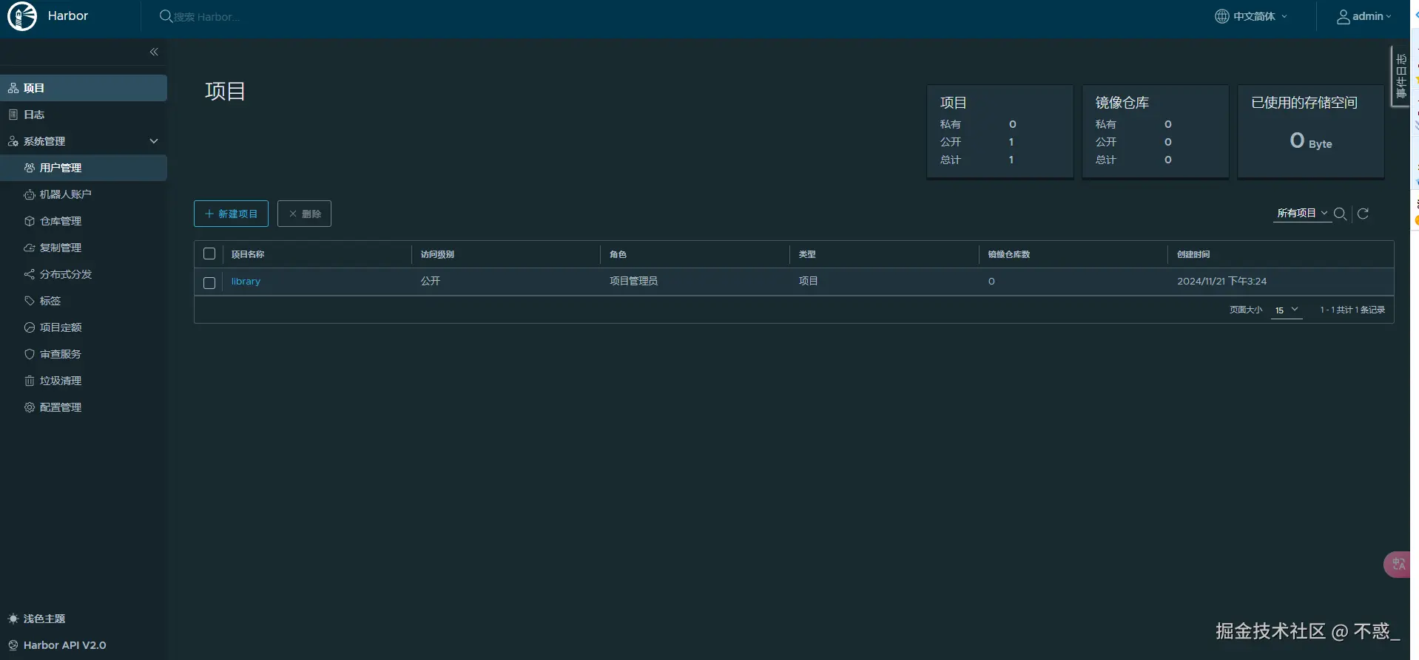Click the 复制管理 cloud icon
Viewport: 1419px width, 660px height.
click(x=30, y=248)
